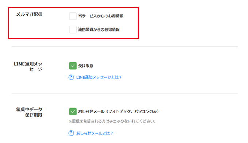This screenshot has height=143, width=248.
Task: Select the 当サービスからのお得情報 label text
Action: [101, 16]
